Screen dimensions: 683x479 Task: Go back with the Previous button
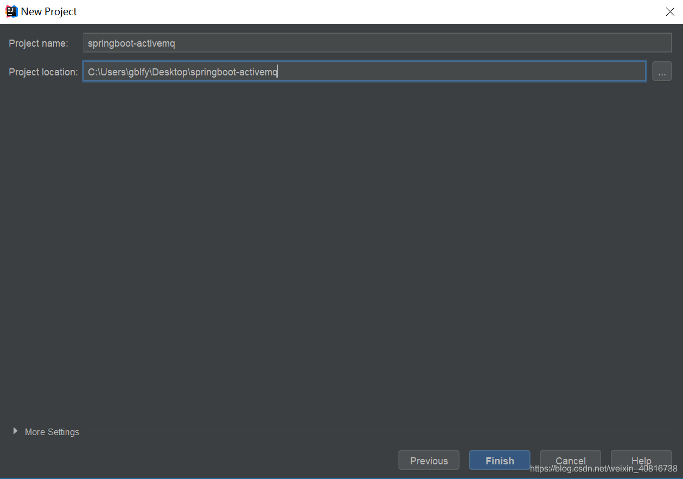tap(429, 460)
